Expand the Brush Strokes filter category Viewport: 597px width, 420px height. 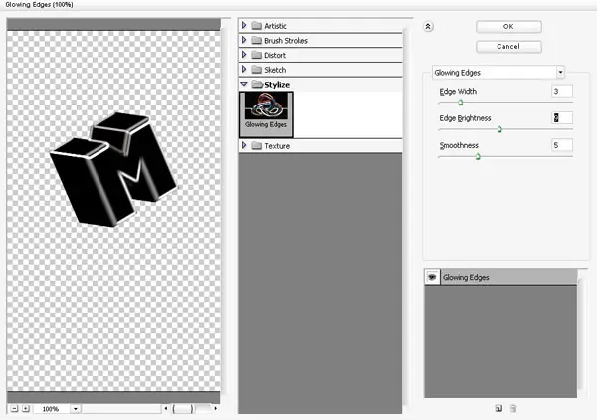coord(244,40)
